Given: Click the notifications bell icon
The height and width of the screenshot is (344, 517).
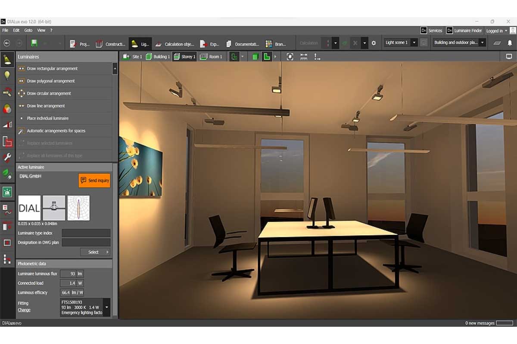Looking at the screenshot, I should [510, 43].
